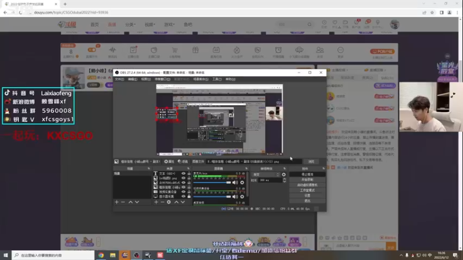Move scene up with up arrow
Screen dimensions: 463x260
131,202
